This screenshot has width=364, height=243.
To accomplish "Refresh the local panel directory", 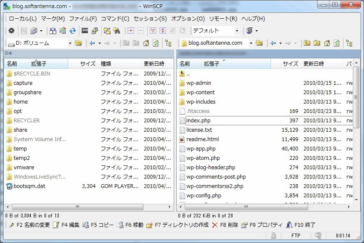I will (156, 43).
